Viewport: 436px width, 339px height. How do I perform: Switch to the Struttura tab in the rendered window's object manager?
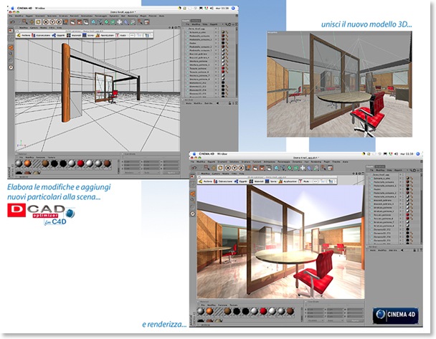click(x=380, y=166)
